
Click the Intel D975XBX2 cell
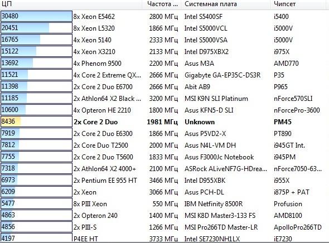coord(206,52)
